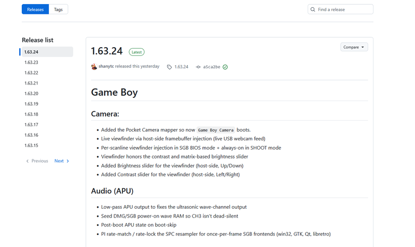Click the magnifier icon in the search box
This screenshot has width=415, height=247.
pos(313,9)
